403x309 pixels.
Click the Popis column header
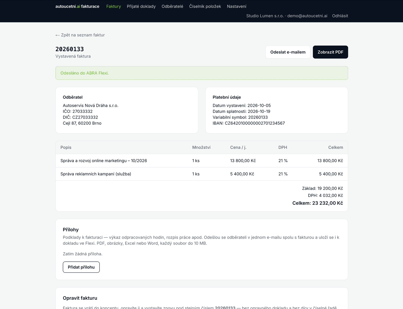coord(66,147)
